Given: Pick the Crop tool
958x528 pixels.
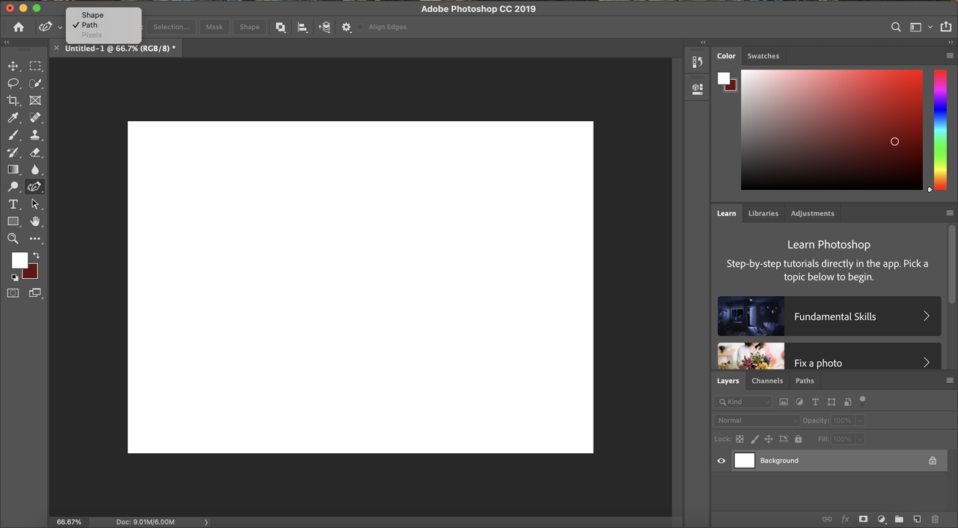Looking at the screenshot, I should click(x=13, y=101).
